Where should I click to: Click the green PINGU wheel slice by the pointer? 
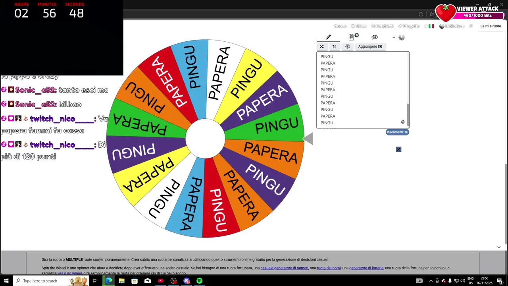[274, 126]
